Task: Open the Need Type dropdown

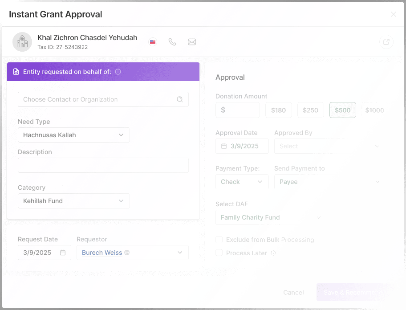Action: tap(73, 135)
